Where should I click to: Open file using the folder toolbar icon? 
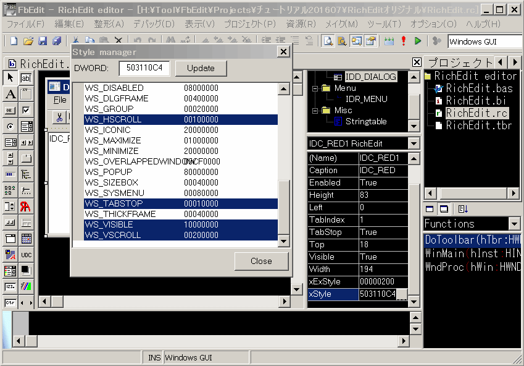pos(28,41)
